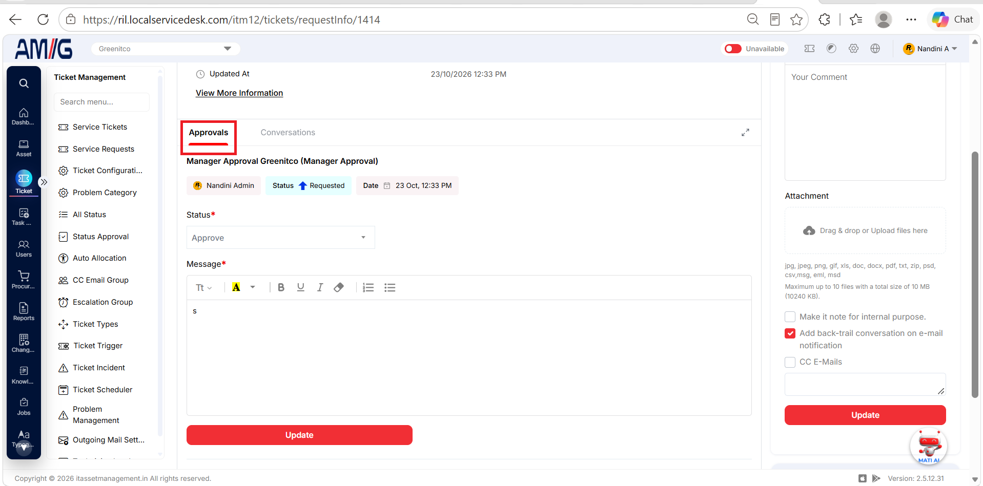Toggle the Unavailable status switch
The image size is (983, 486).
pyautogui.click(x=733, y=49)
